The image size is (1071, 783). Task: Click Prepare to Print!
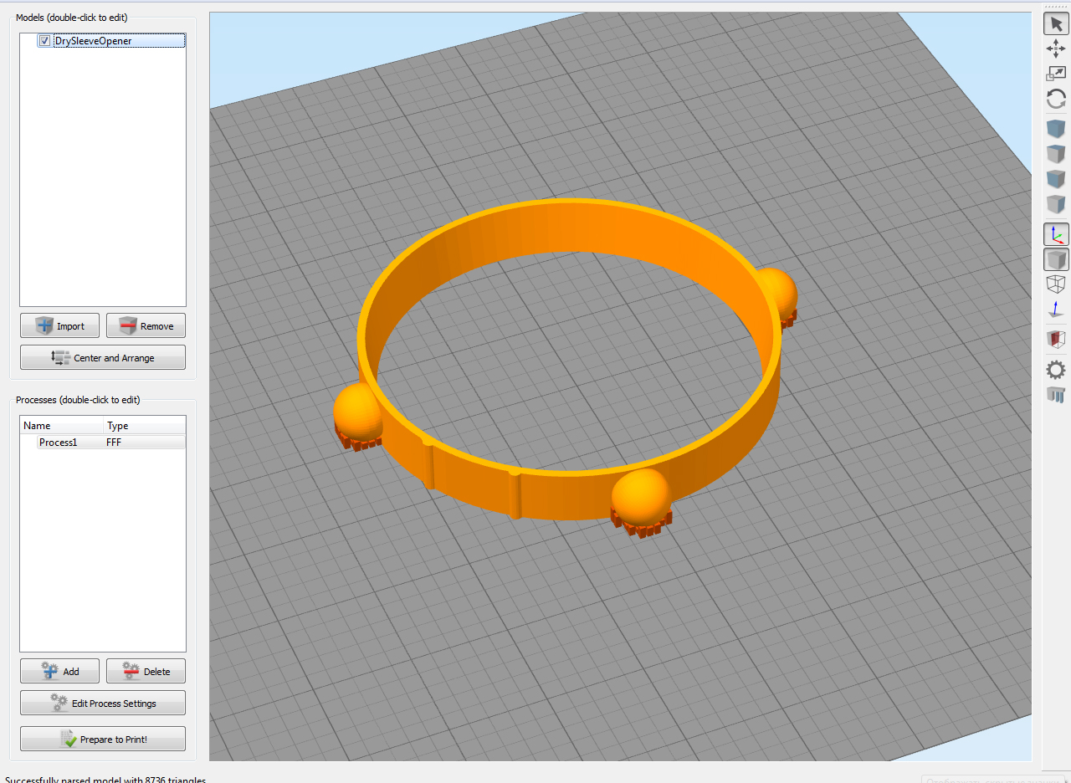(x=103, y=739)
